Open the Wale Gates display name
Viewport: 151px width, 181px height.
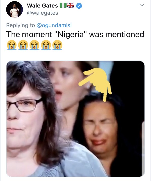43,5
